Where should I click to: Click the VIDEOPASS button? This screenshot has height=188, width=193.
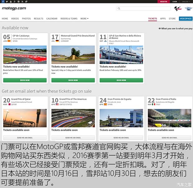[186, 19]
